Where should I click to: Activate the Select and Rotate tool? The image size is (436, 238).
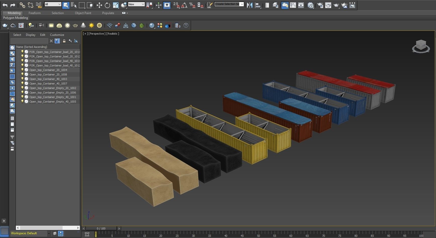(x=107, y=5)
